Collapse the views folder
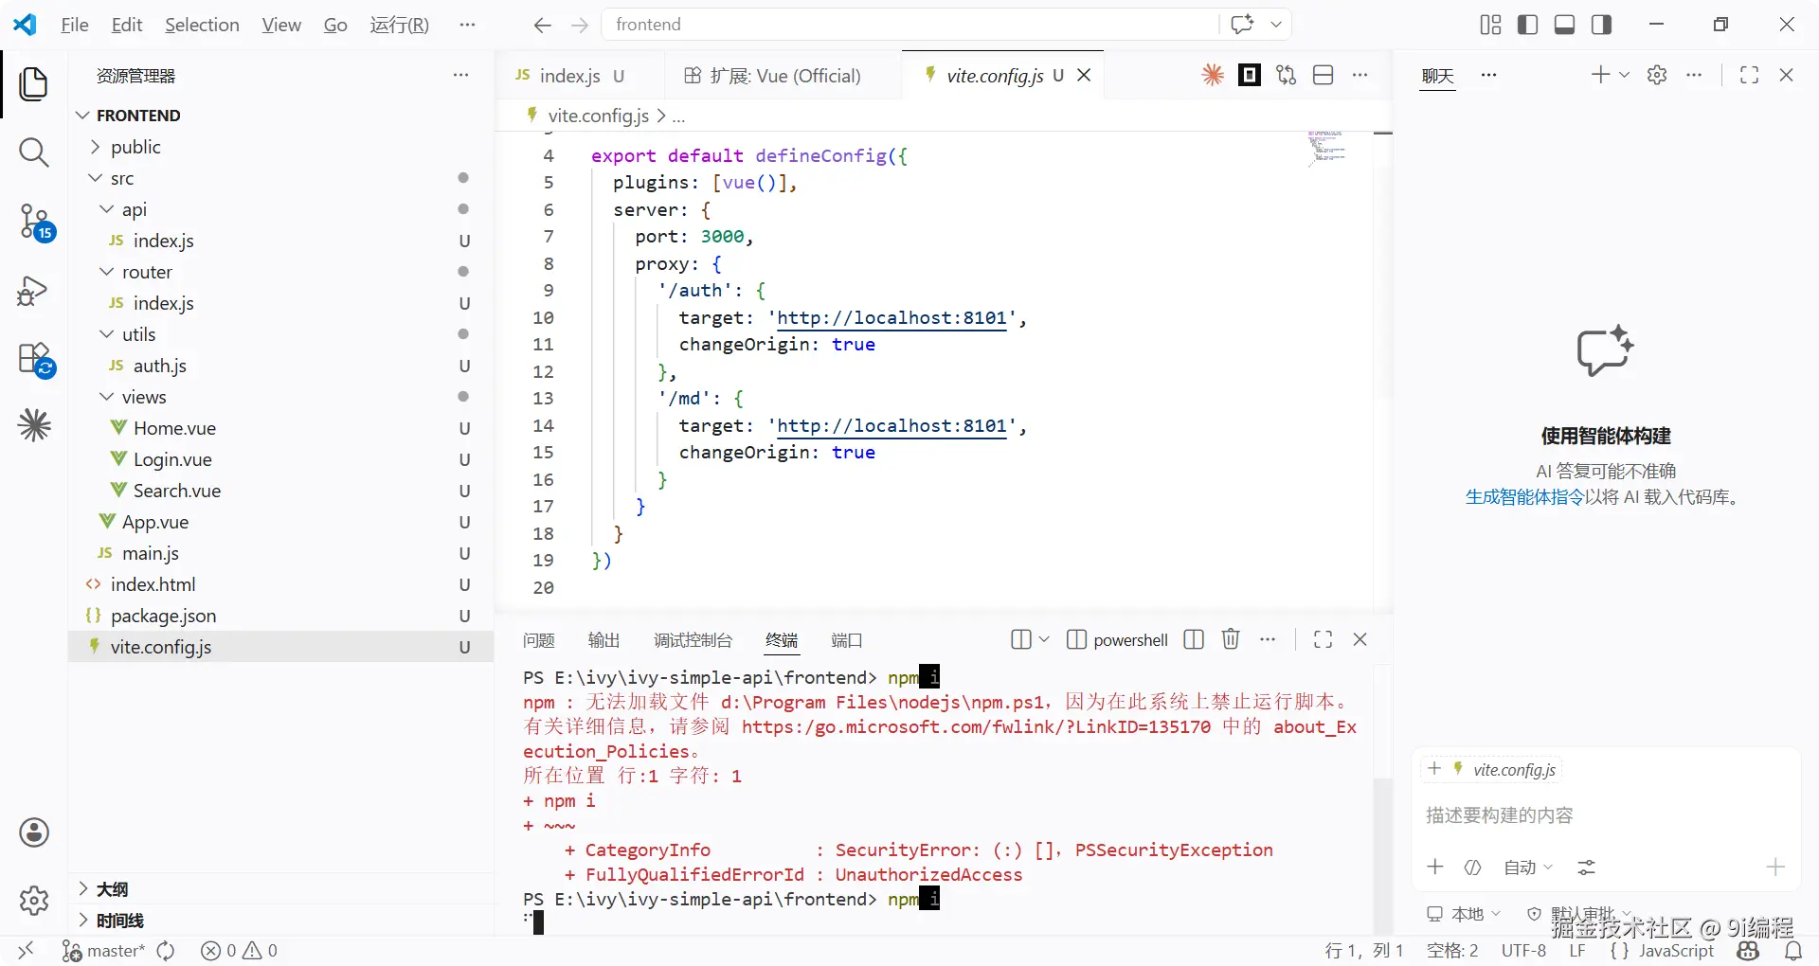This screenshot has width=1819, height=966. tap(106, 397)
